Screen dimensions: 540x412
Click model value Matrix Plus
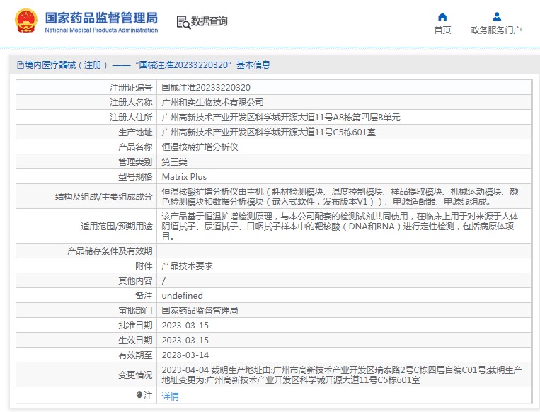point(184,177)
